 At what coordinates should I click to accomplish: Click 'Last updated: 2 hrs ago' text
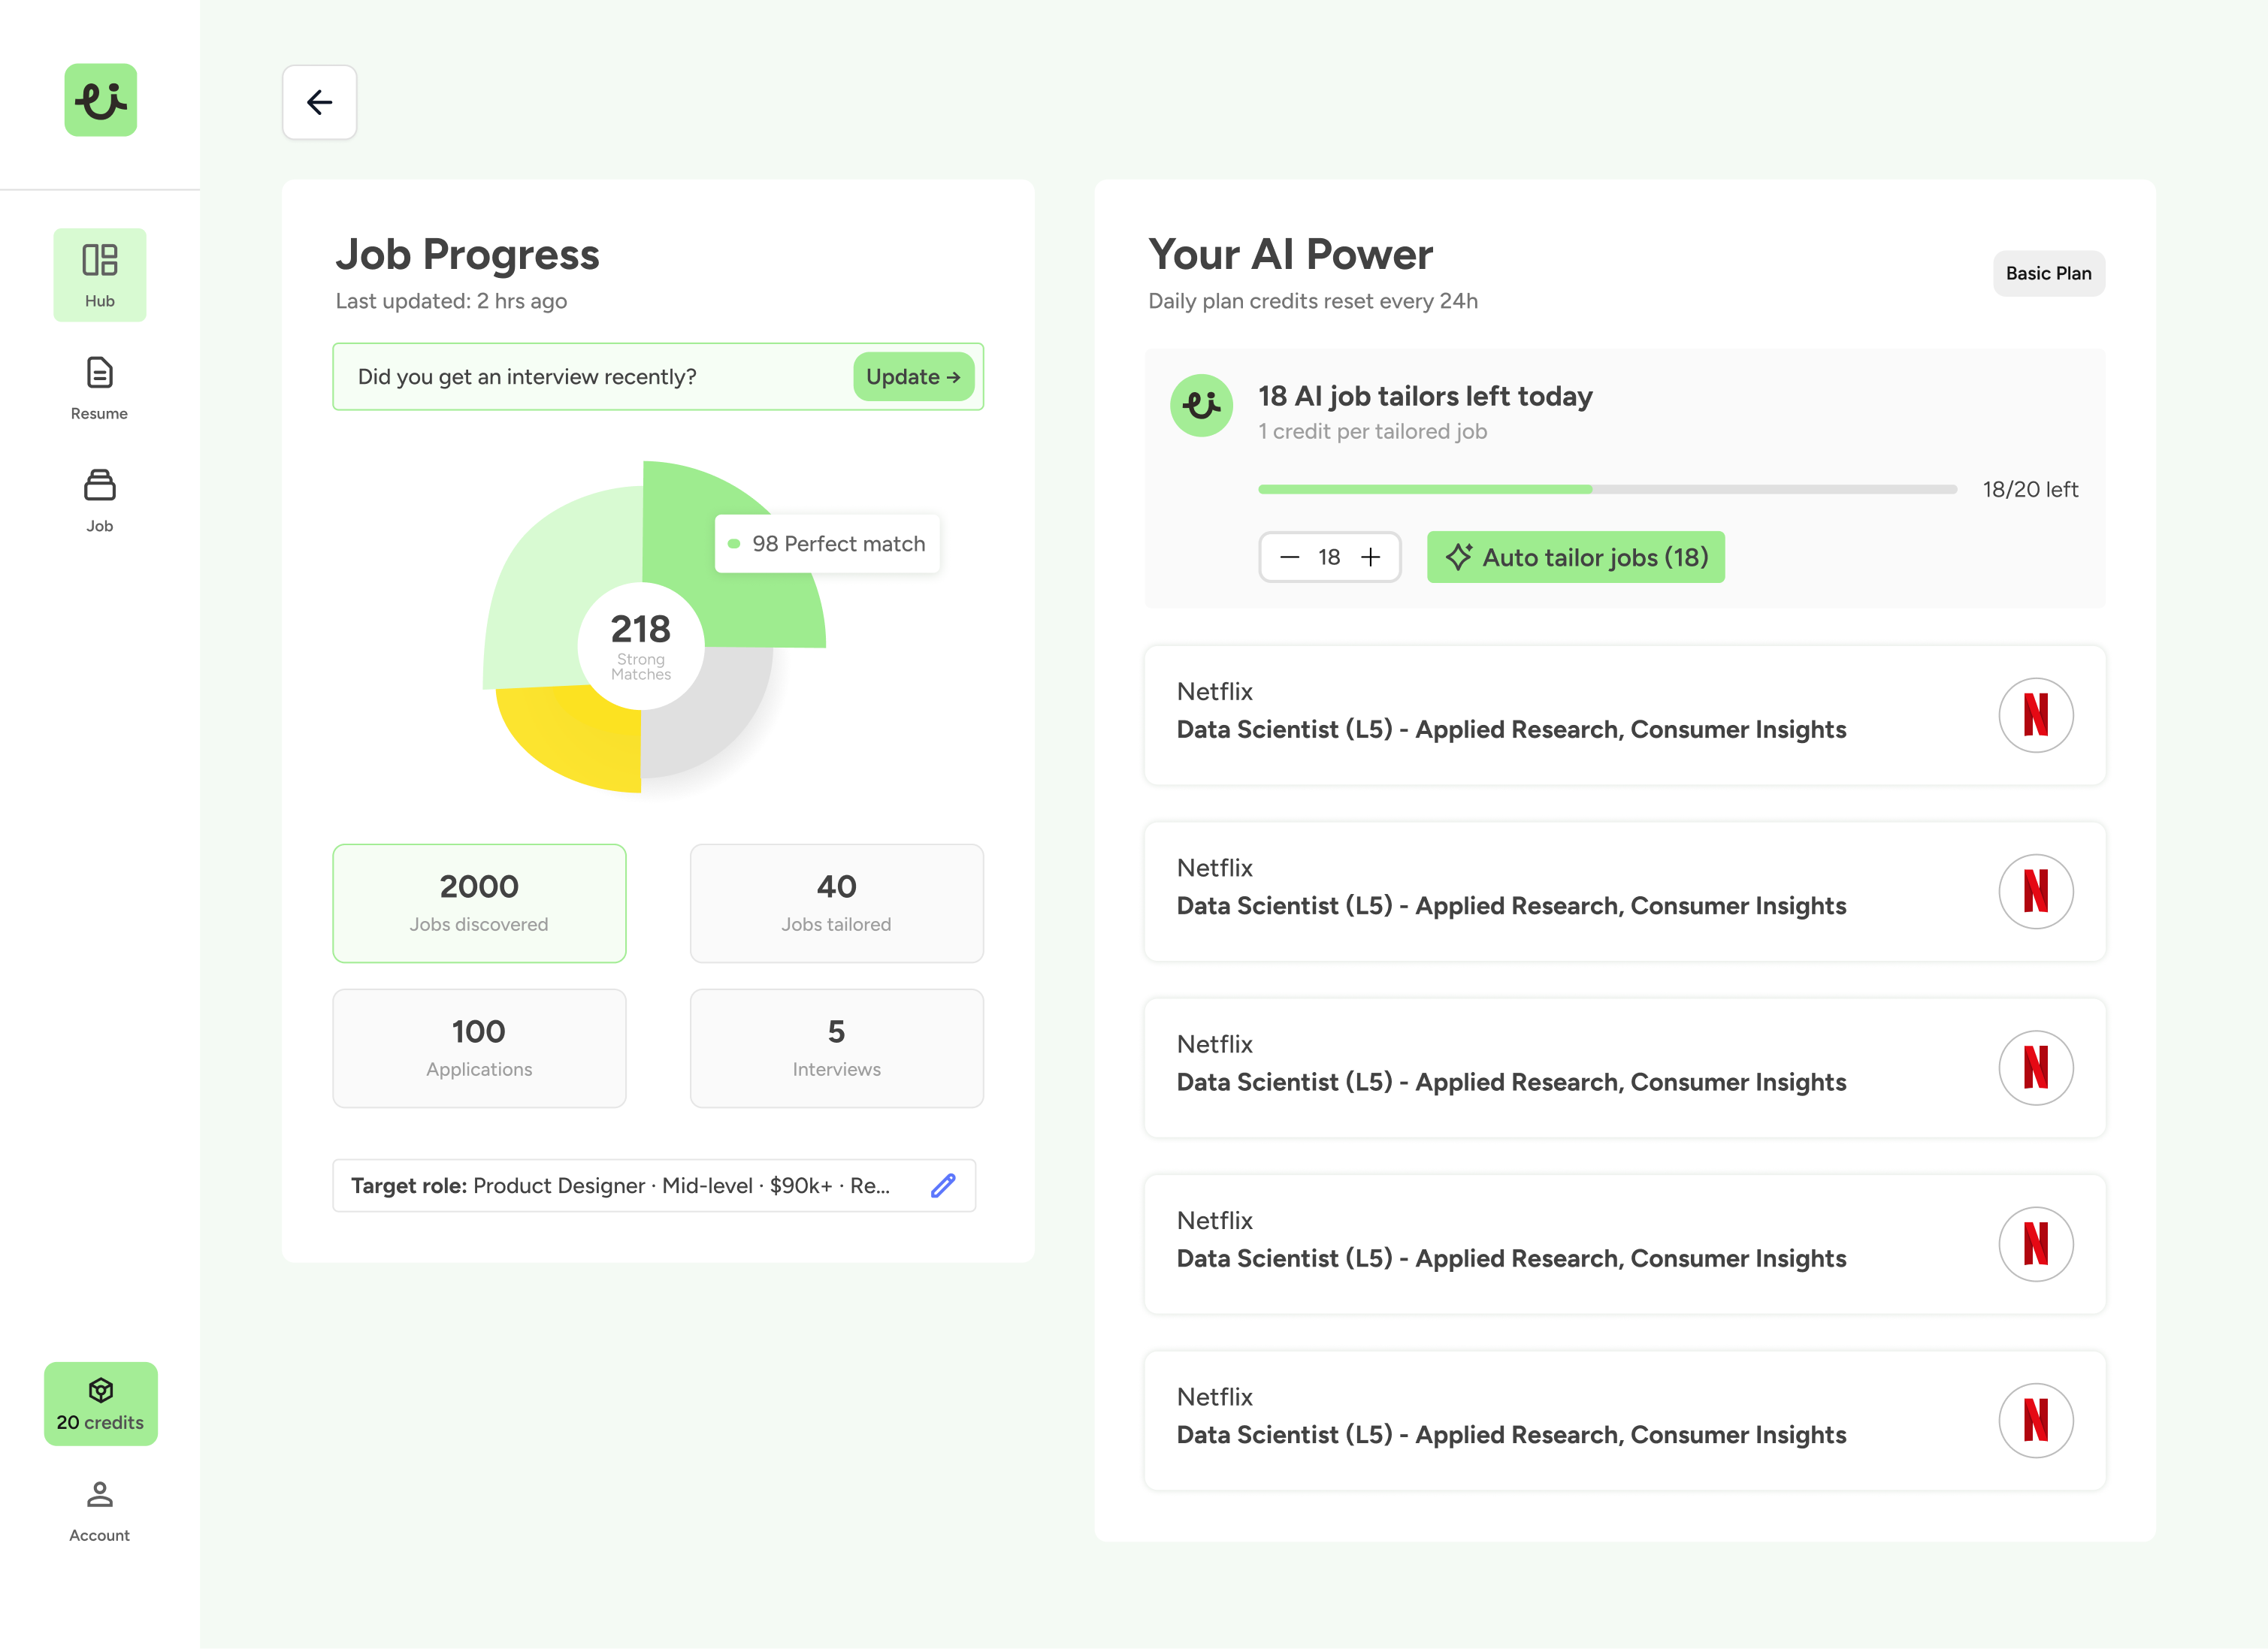(451, 301)
